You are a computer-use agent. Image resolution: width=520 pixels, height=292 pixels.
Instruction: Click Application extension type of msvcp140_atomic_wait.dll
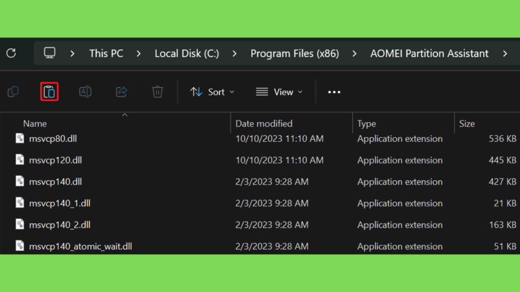(400, 246)
